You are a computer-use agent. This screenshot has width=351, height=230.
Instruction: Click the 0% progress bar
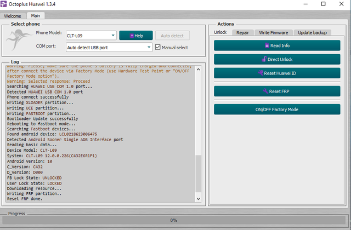[174, 220]
